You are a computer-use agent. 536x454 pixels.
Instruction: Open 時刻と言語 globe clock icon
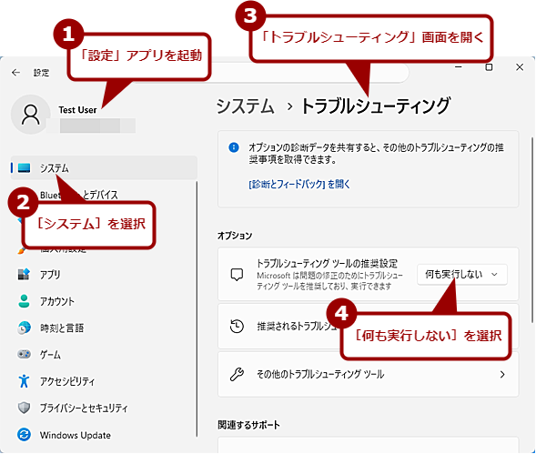point(24,328)
